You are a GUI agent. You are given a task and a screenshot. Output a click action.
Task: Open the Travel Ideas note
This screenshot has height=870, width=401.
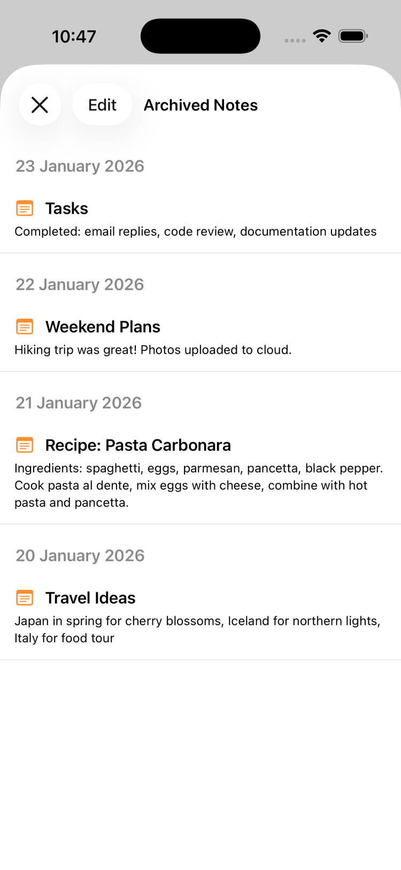(90, 597)
